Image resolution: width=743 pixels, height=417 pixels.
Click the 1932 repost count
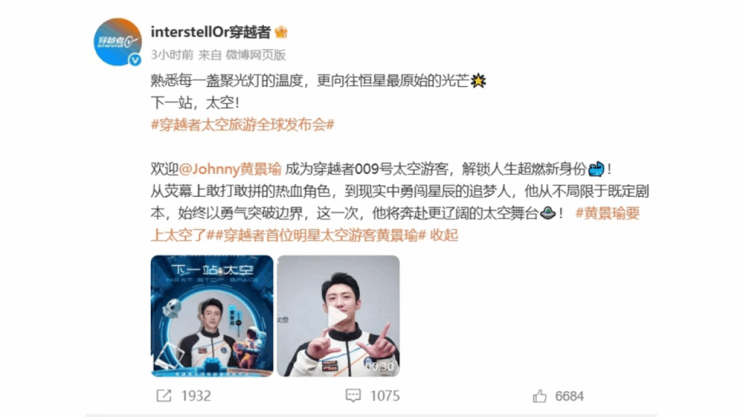tap(196, 396)
